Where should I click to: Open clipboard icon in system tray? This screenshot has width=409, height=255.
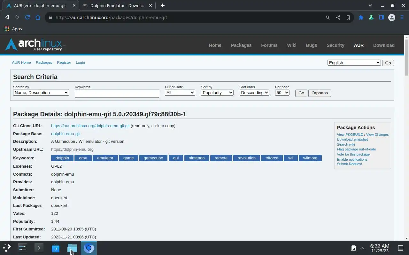pyautogui.click(x=353, y=248)
